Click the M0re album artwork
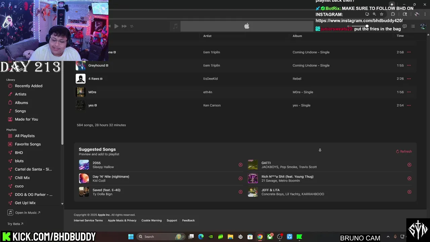 pos(81,92)
